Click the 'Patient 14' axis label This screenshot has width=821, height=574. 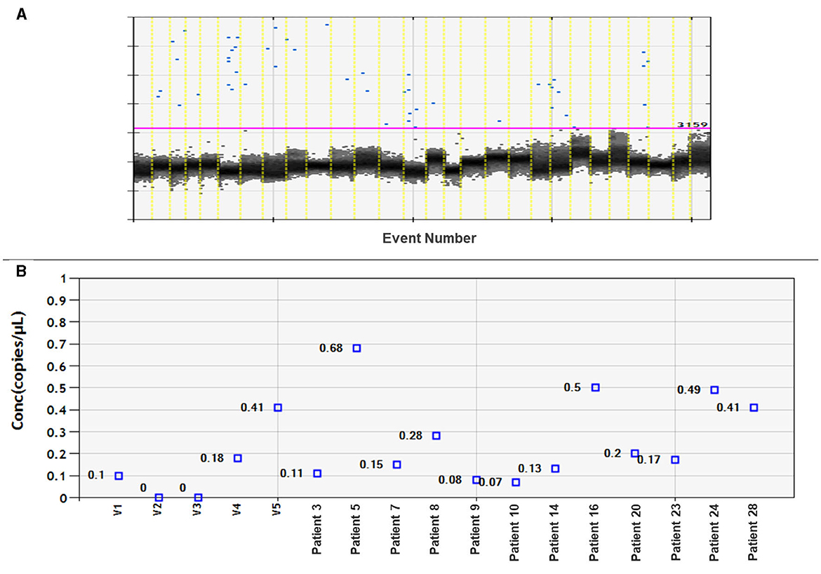555,533
